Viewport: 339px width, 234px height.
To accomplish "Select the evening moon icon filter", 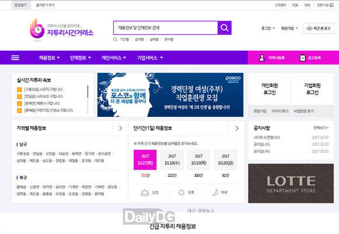I will tap(215, 193).
